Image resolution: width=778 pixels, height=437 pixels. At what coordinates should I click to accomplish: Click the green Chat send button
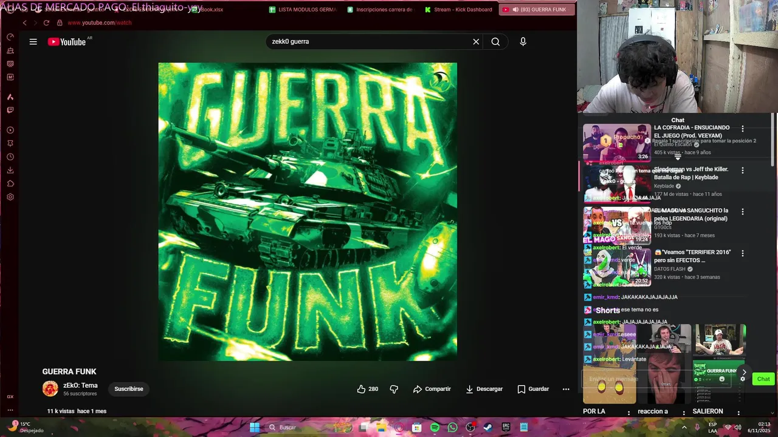(763, 379)
